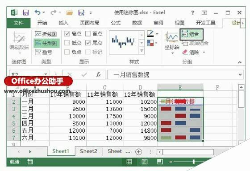Collapse the ribbon with the caret
This screenshot has width=250, height=171.
tap(239, 62)
